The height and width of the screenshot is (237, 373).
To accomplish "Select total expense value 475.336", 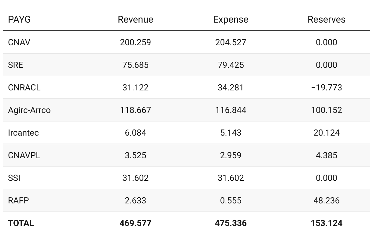I will pyautogui.click(x=231, y=223).
